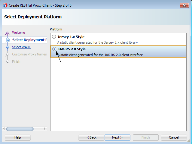Click the Platform label
This screenshot has width=192, height=144.
coord(56,29)
